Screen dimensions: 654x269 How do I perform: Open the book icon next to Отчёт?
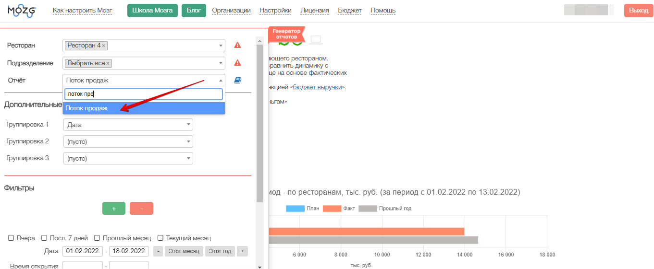237,80
